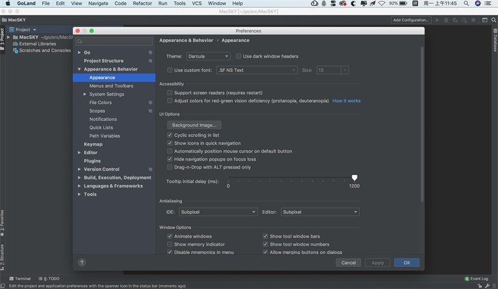Click the preferences pane vertical scrollbar
Viewport: 498px width, 289px height.
point(422,124)
